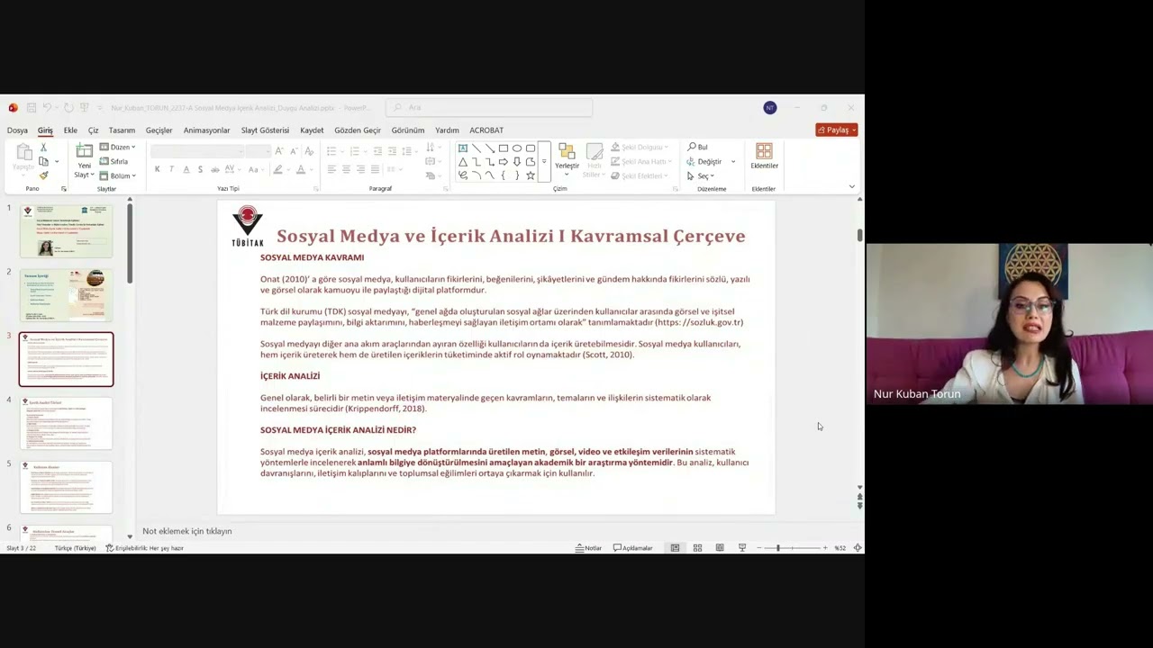Select the Format Painter brush icon
The width and height of the screenshot is (1153, 648).
click(43, 175)
